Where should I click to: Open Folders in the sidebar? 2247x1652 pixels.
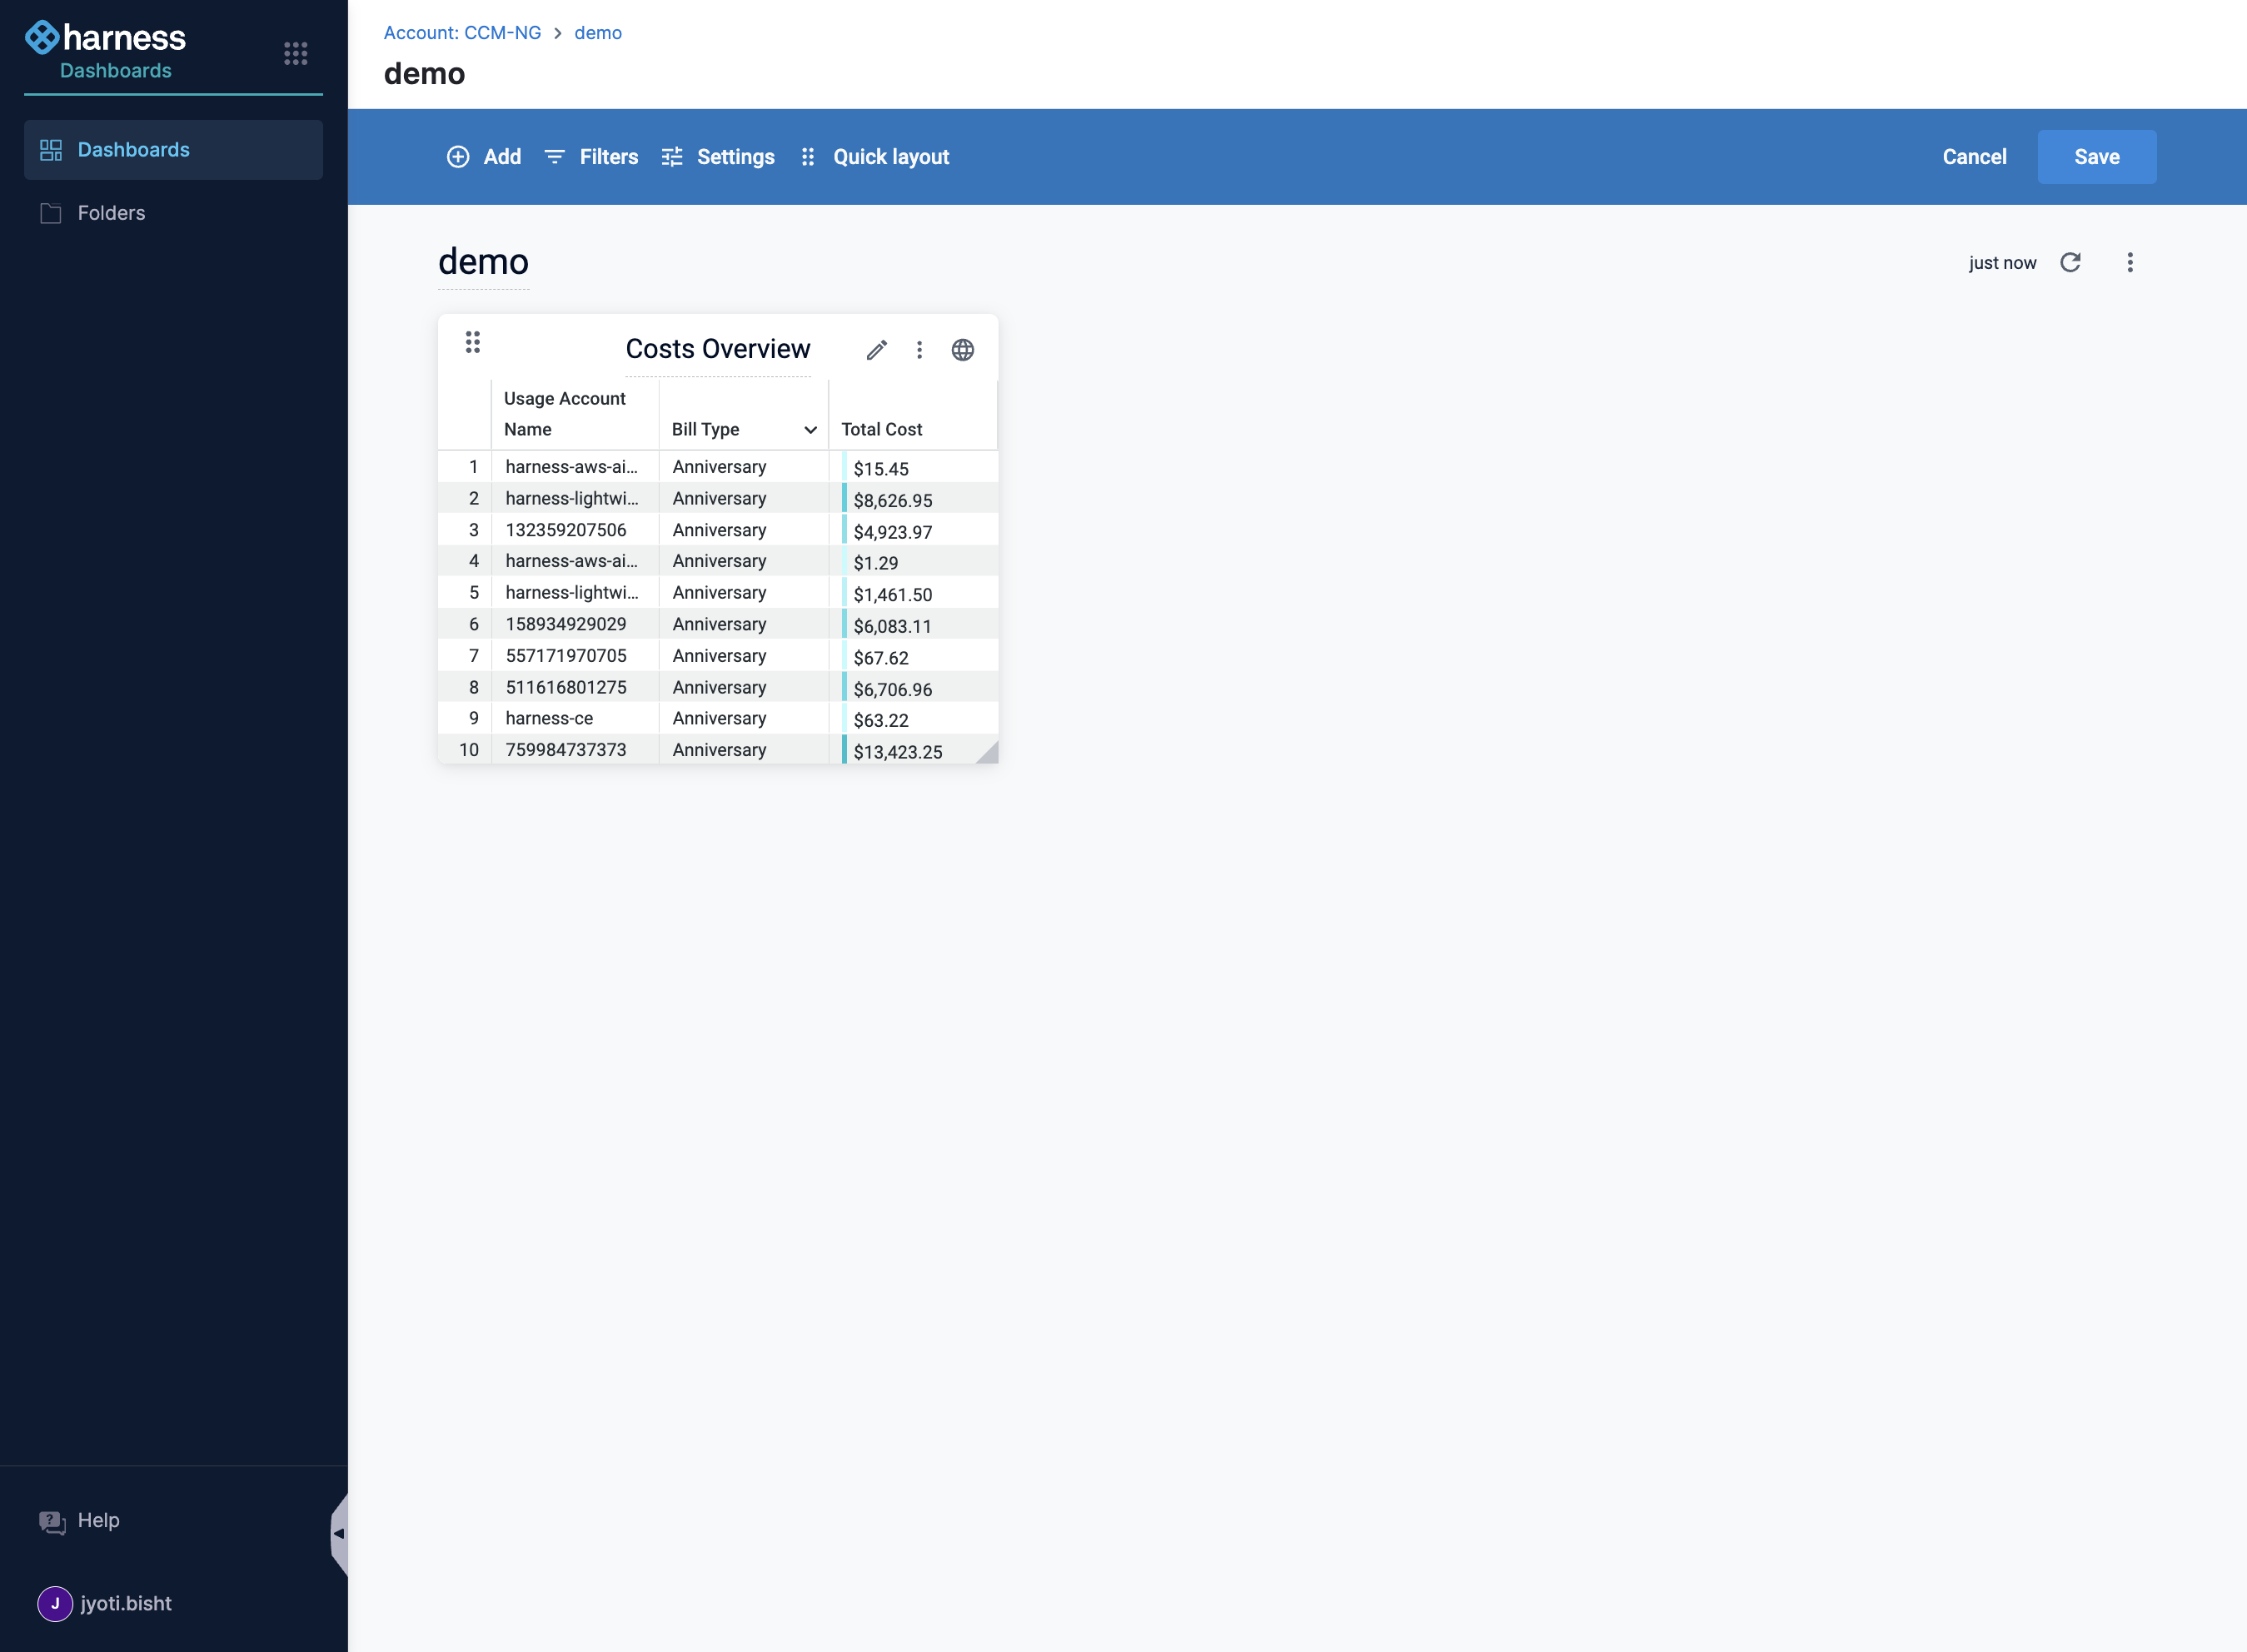(x=173, y=213)
